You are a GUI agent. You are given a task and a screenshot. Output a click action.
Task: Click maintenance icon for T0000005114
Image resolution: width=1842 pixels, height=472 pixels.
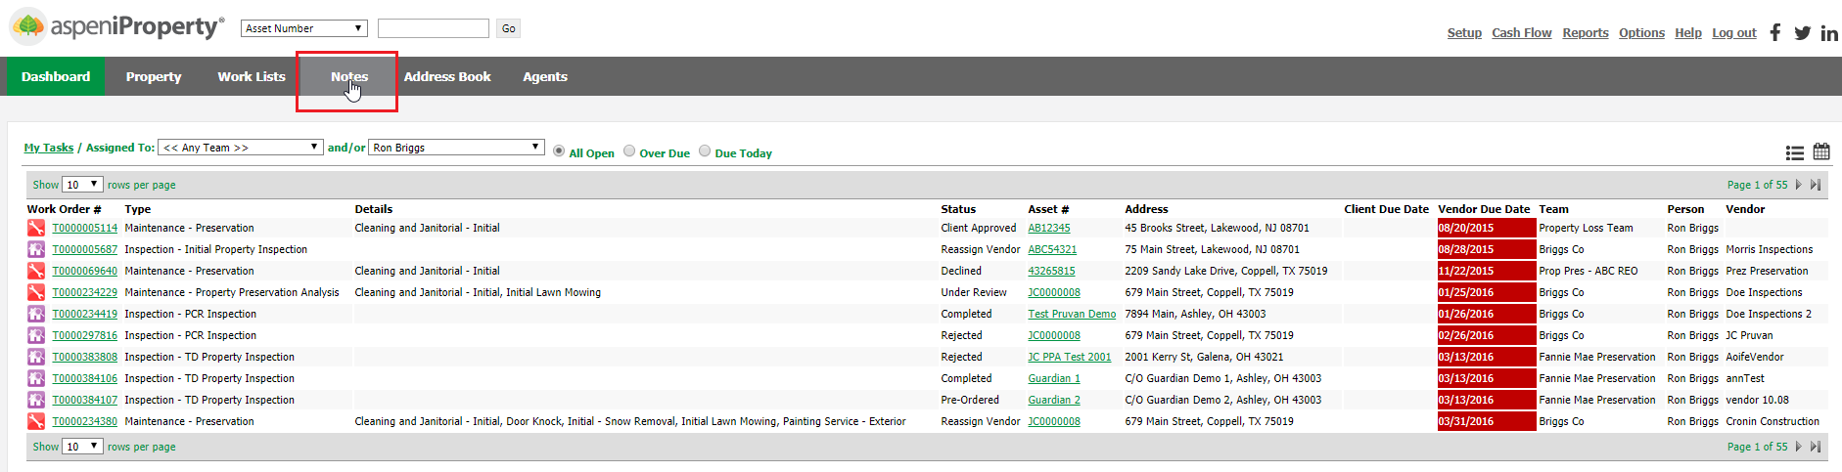36,228
